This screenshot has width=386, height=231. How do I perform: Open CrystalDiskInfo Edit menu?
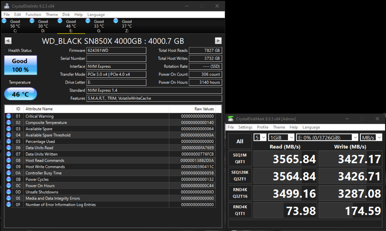coord(18,14)
